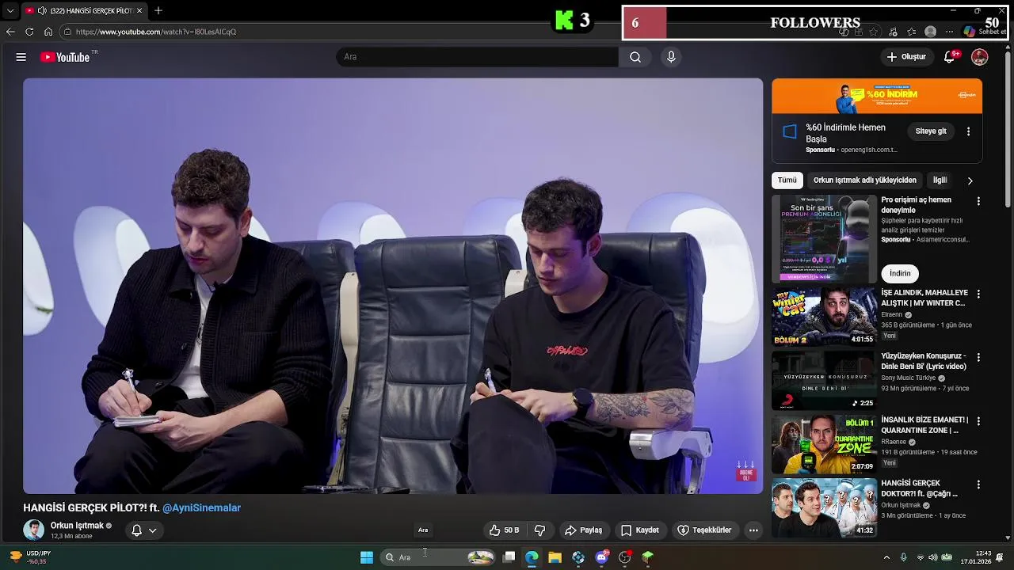Click the main video player
The height and width of the screenshot is (570, 1014).
[x=393, y=286]
